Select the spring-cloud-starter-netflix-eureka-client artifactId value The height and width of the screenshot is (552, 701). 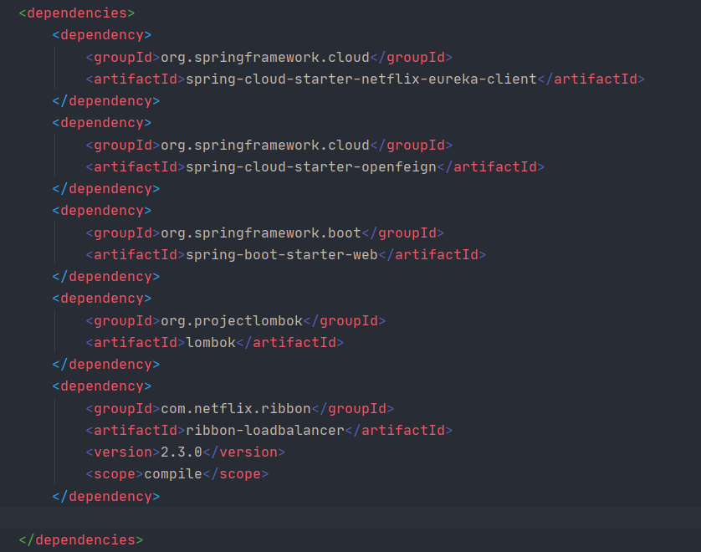361,79
